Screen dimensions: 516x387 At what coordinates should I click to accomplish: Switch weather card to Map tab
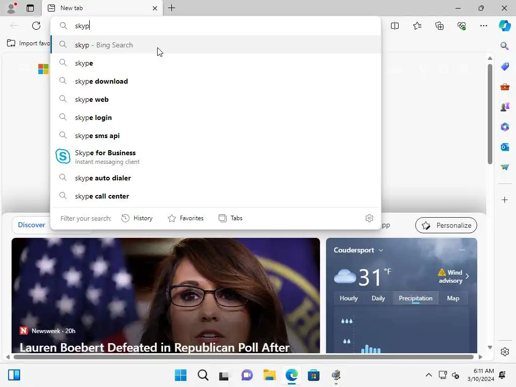453,298
